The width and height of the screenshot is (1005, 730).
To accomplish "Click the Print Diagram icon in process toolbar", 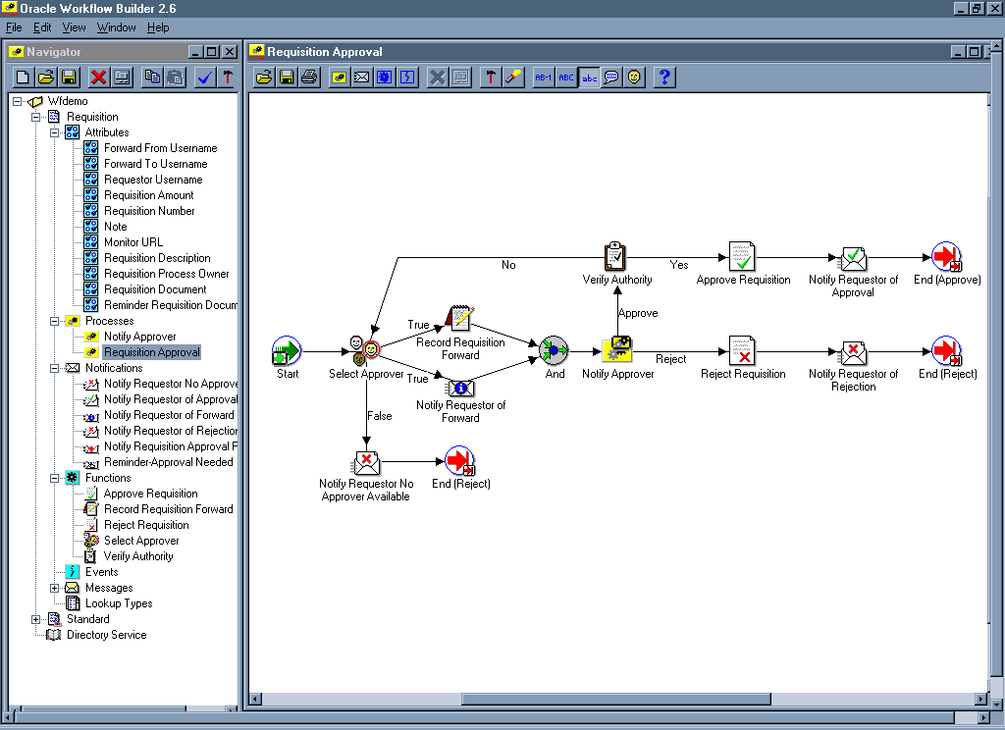I will click(309, 78).
